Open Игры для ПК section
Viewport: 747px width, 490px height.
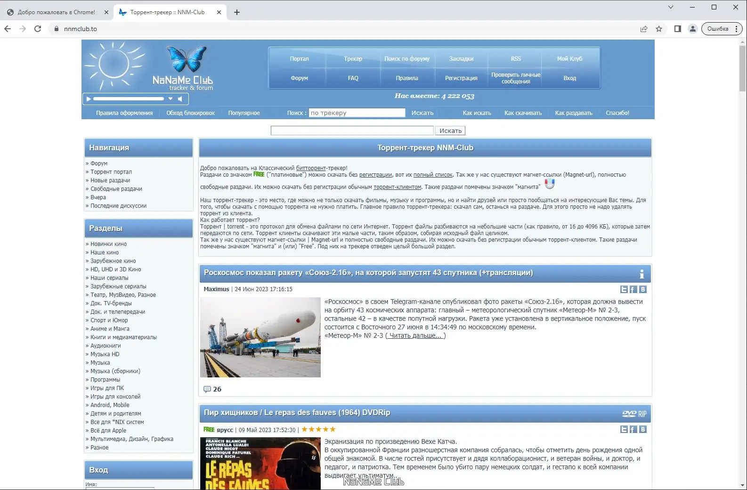(107, 388)
